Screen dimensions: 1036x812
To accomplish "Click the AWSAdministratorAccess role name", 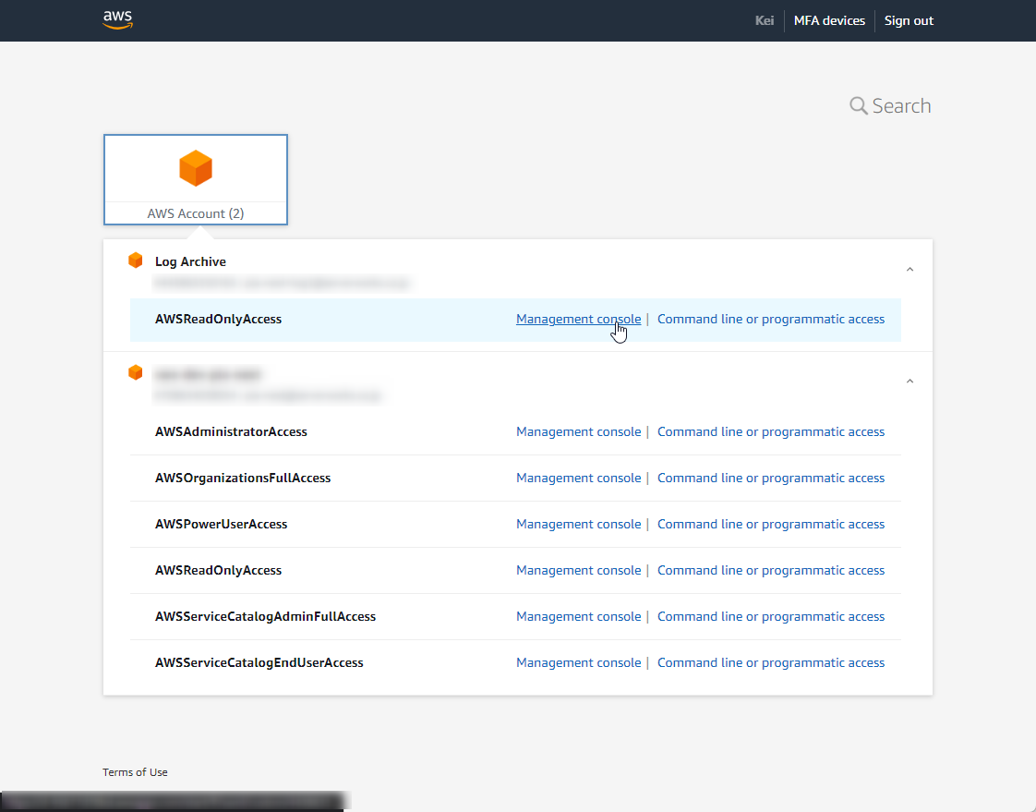I will pyautogui.click(x=231, y=431).
